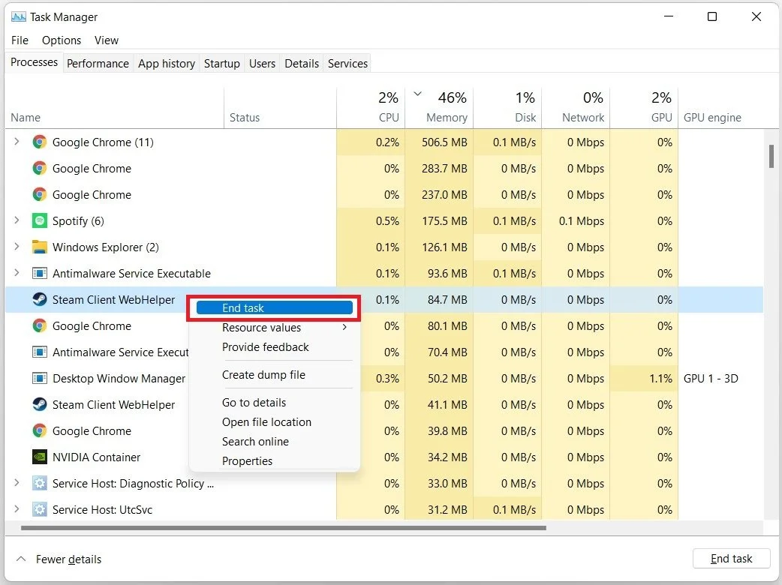Screen dimensions: 782x585
Task: Sort by the CPU column header
Action: point(371,108)
